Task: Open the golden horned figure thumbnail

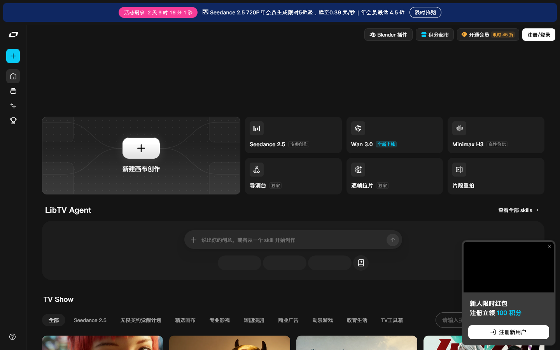Action: point(229,343)
